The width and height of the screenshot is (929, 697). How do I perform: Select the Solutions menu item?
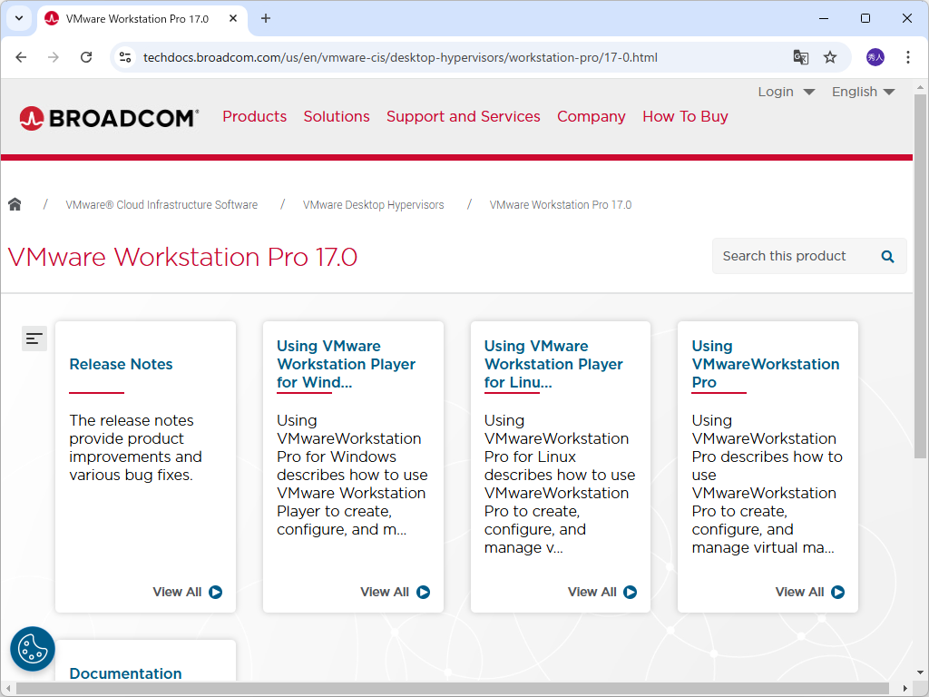(x=336, y=116)
